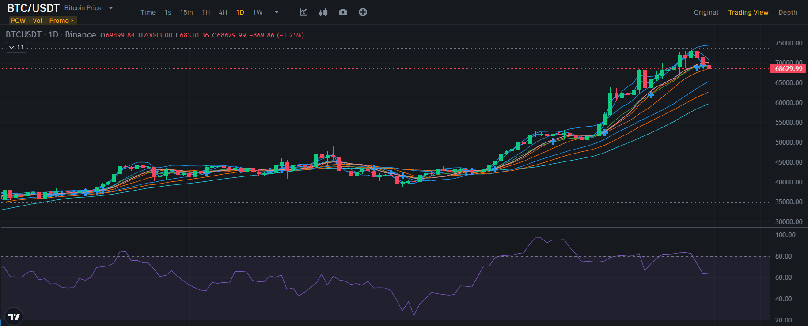The image size is (808, 326).
Task: Expand the trading pair dropdown arrow
Action: pyautogui.click(x=111, y=8)
